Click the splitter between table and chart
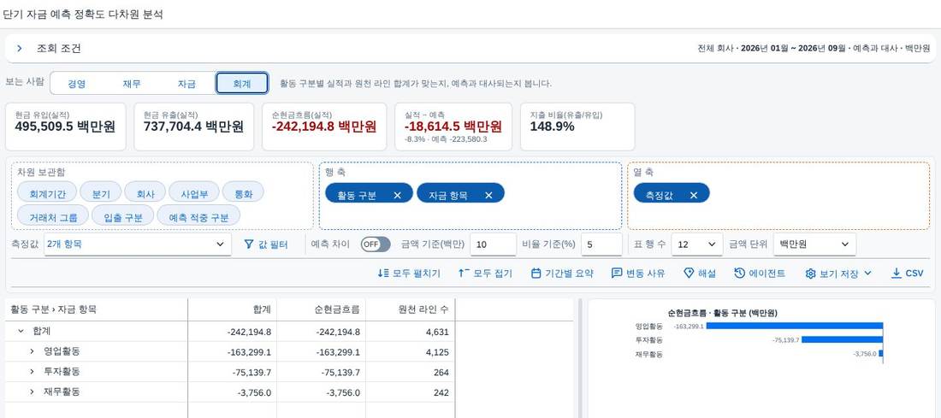941x418 pixels. pyautogui.click(x=581, y=358)
